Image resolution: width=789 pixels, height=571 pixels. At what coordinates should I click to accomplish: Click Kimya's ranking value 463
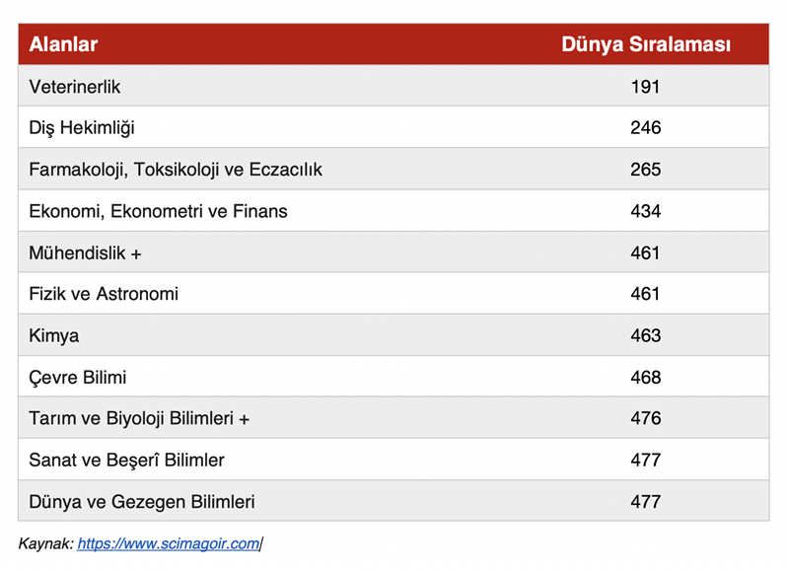coord(645,335)
